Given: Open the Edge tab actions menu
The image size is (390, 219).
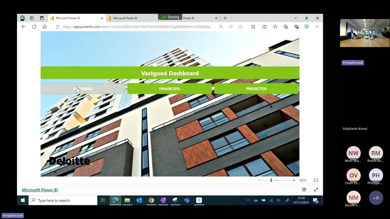Looking at the screenshot, I should [x=42, y=18].
